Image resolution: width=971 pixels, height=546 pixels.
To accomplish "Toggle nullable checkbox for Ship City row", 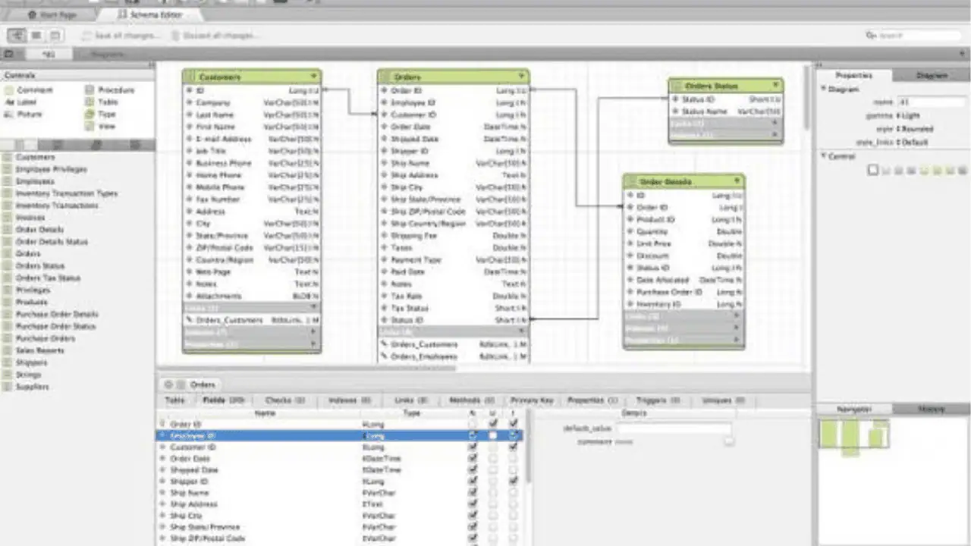I will 473,516.
